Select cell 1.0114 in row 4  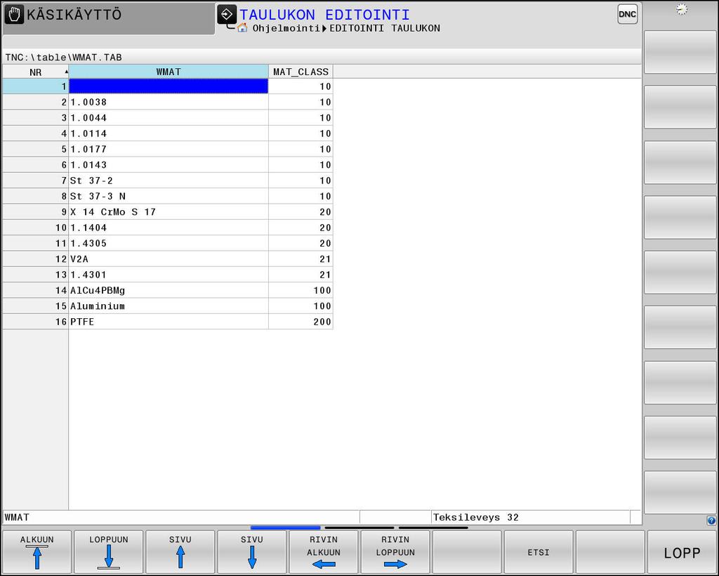tap(169, 133)
